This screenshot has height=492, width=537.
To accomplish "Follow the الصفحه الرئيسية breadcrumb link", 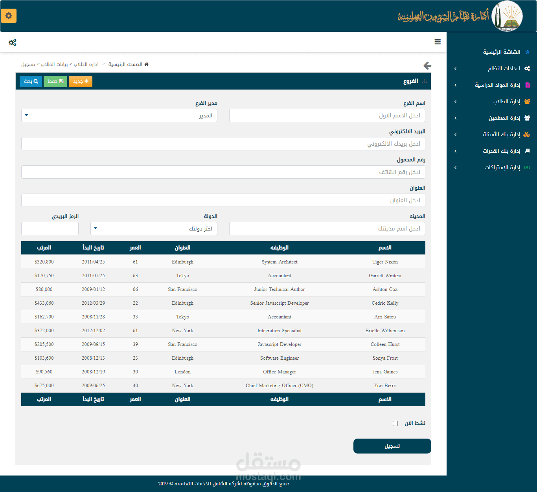I will (x=125, y=64).
